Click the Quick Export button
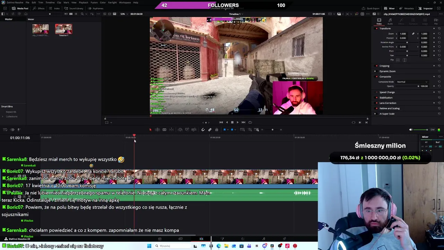Screen dimensions: 444x250 pyautogui.click(x=371, y=8)
